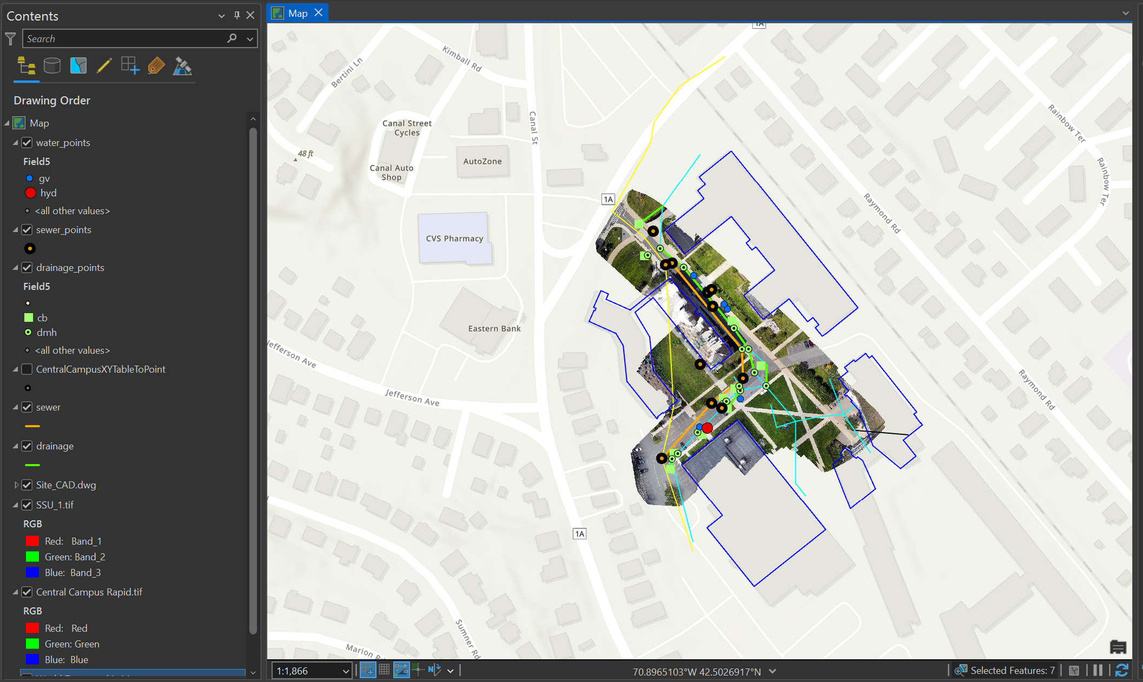The image size is (1143, 682).
Task: Click the filter funnel icon
Action: coord(10,39)
